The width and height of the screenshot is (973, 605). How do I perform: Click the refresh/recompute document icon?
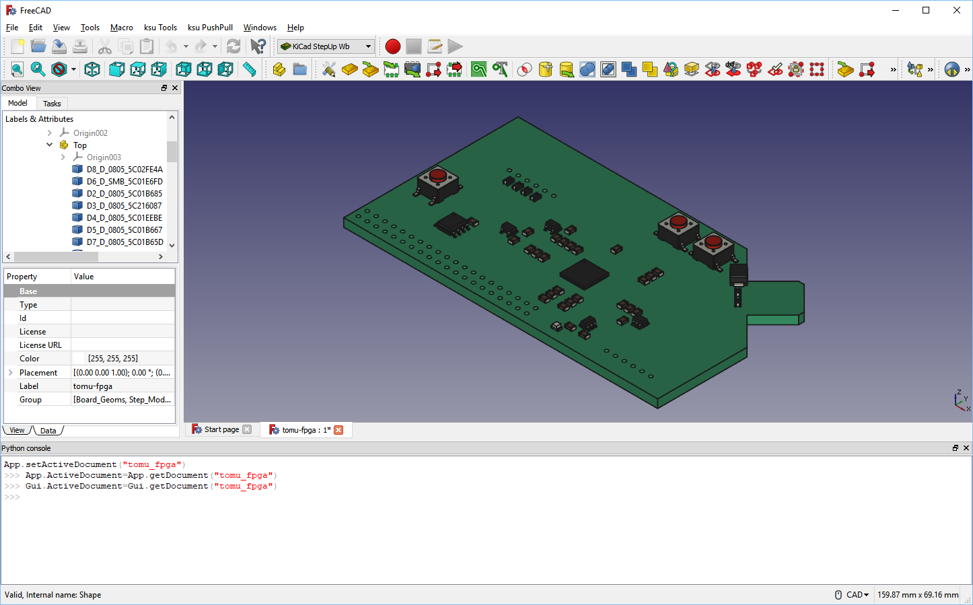pos(233,46)
